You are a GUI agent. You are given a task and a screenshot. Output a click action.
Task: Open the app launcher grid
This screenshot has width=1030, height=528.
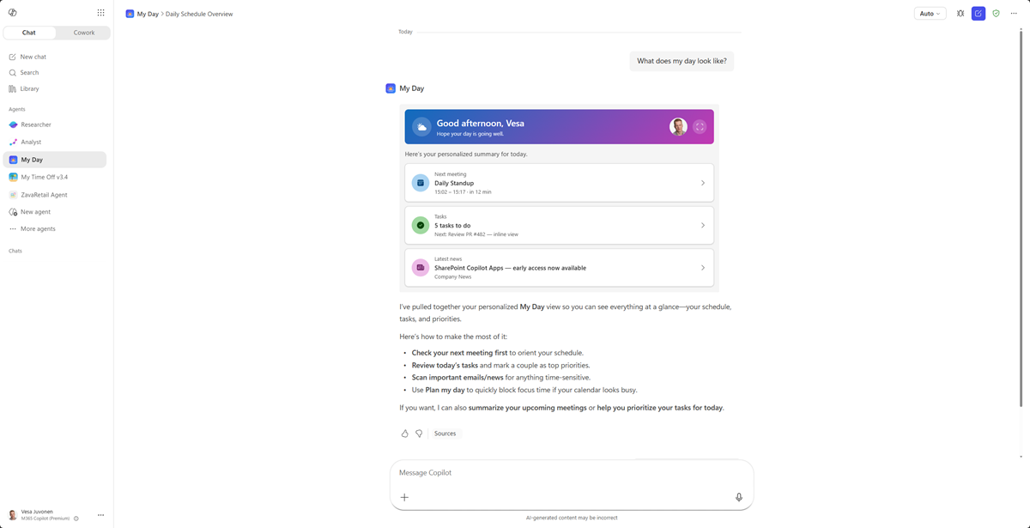pos(100,13)
